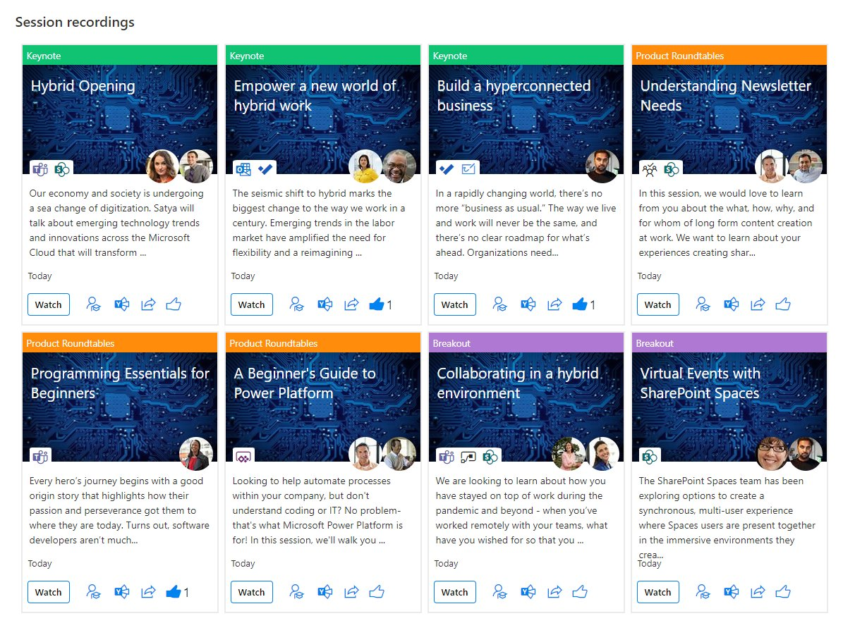Click the Outlook icon on Empower a new world

point(243,169)
